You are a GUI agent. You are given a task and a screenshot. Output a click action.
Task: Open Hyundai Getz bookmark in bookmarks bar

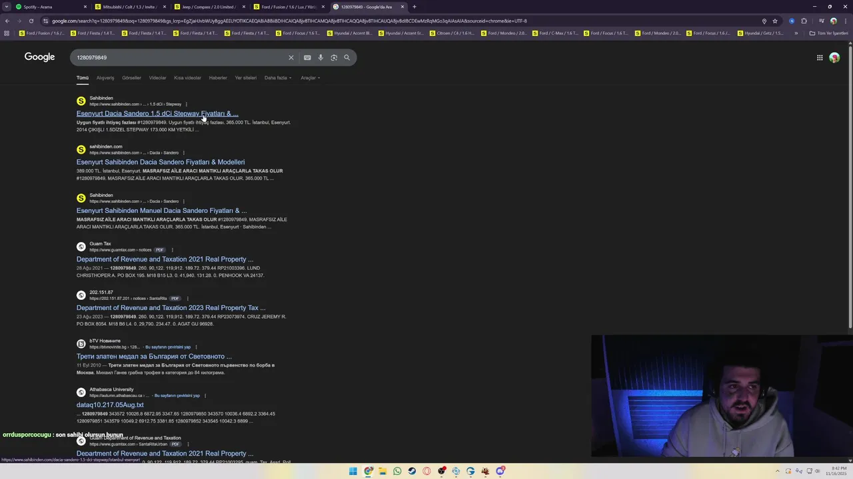click(x=760, y=33)
